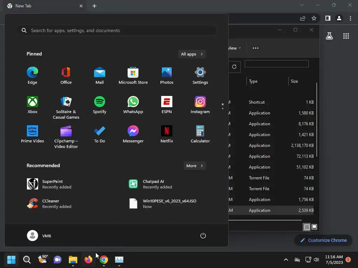
Task: Open the clock and date flyout
Action: tap(334, 260)
